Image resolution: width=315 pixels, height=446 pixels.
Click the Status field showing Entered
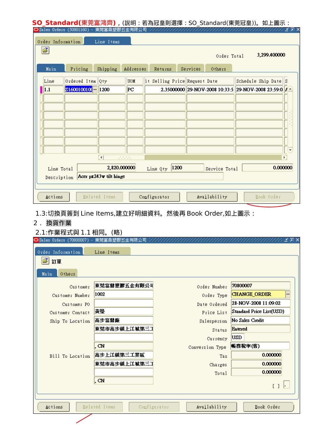(x=261, y=329)
